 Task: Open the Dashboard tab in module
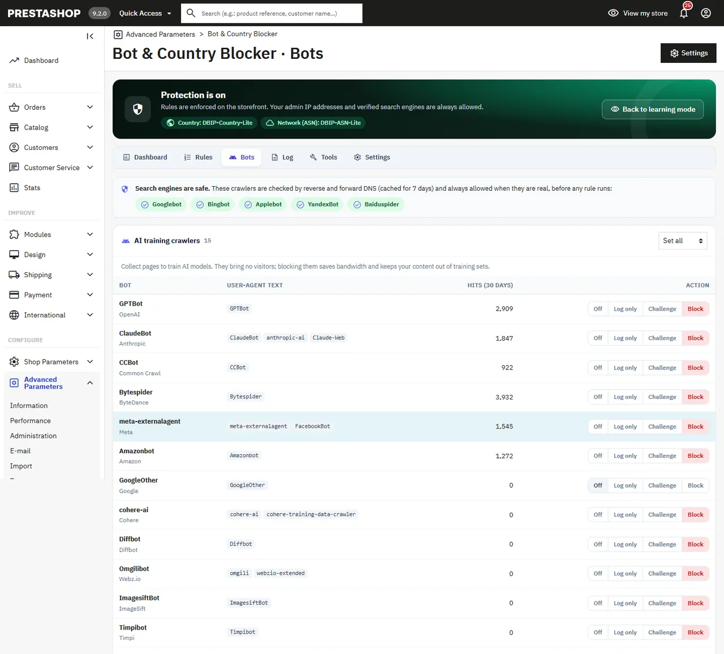[x=145, y=157]
